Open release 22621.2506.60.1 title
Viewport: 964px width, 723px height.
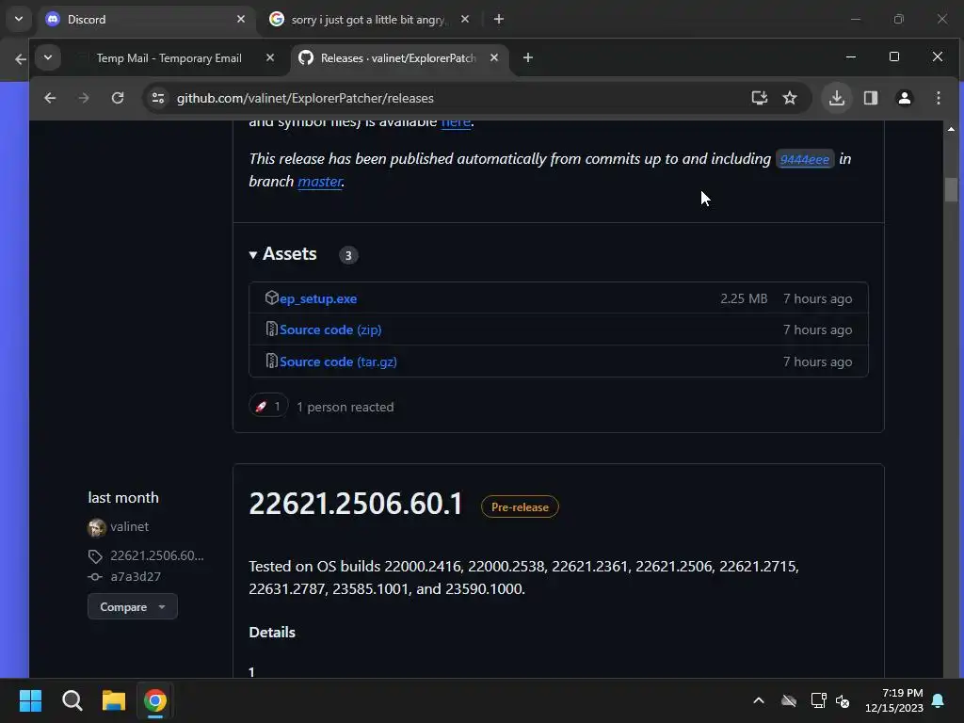click(x=355, y=505)
